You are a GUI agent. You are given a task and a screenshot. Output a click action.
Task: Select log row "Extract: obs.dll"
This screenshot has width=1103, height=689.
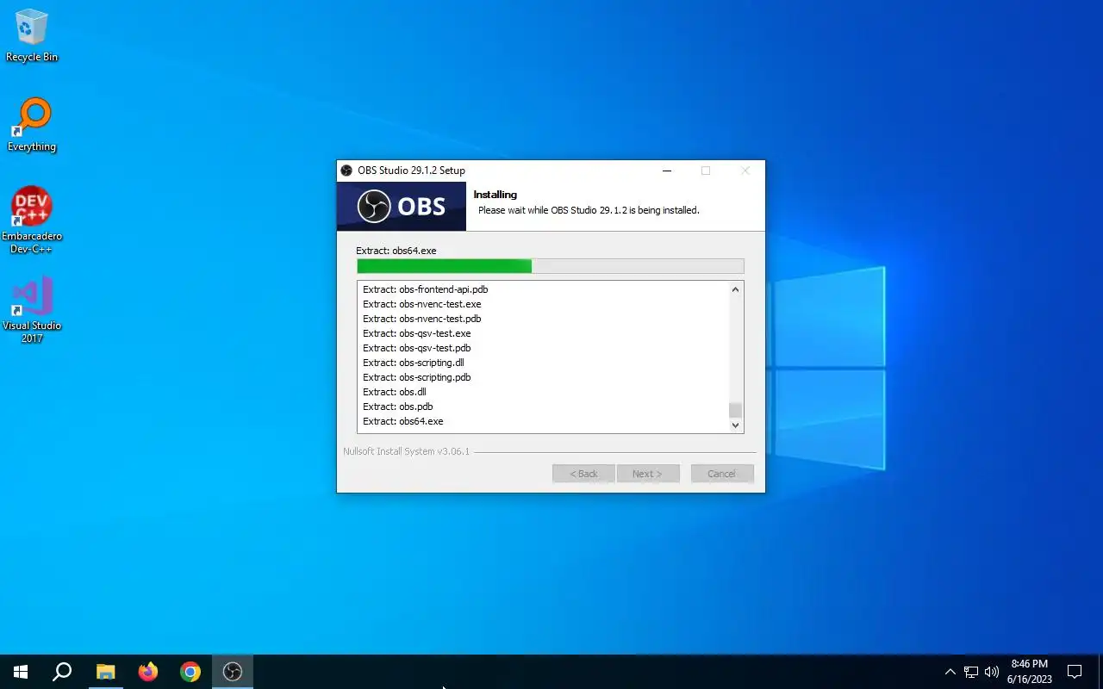tap(543, 392)
